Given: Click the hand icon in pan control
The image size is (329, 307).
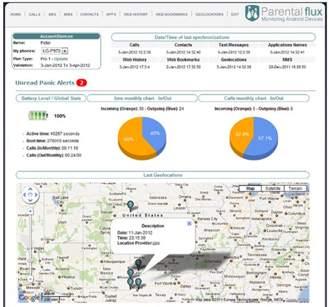Looking at the screenshot, I should pos(30,195).
